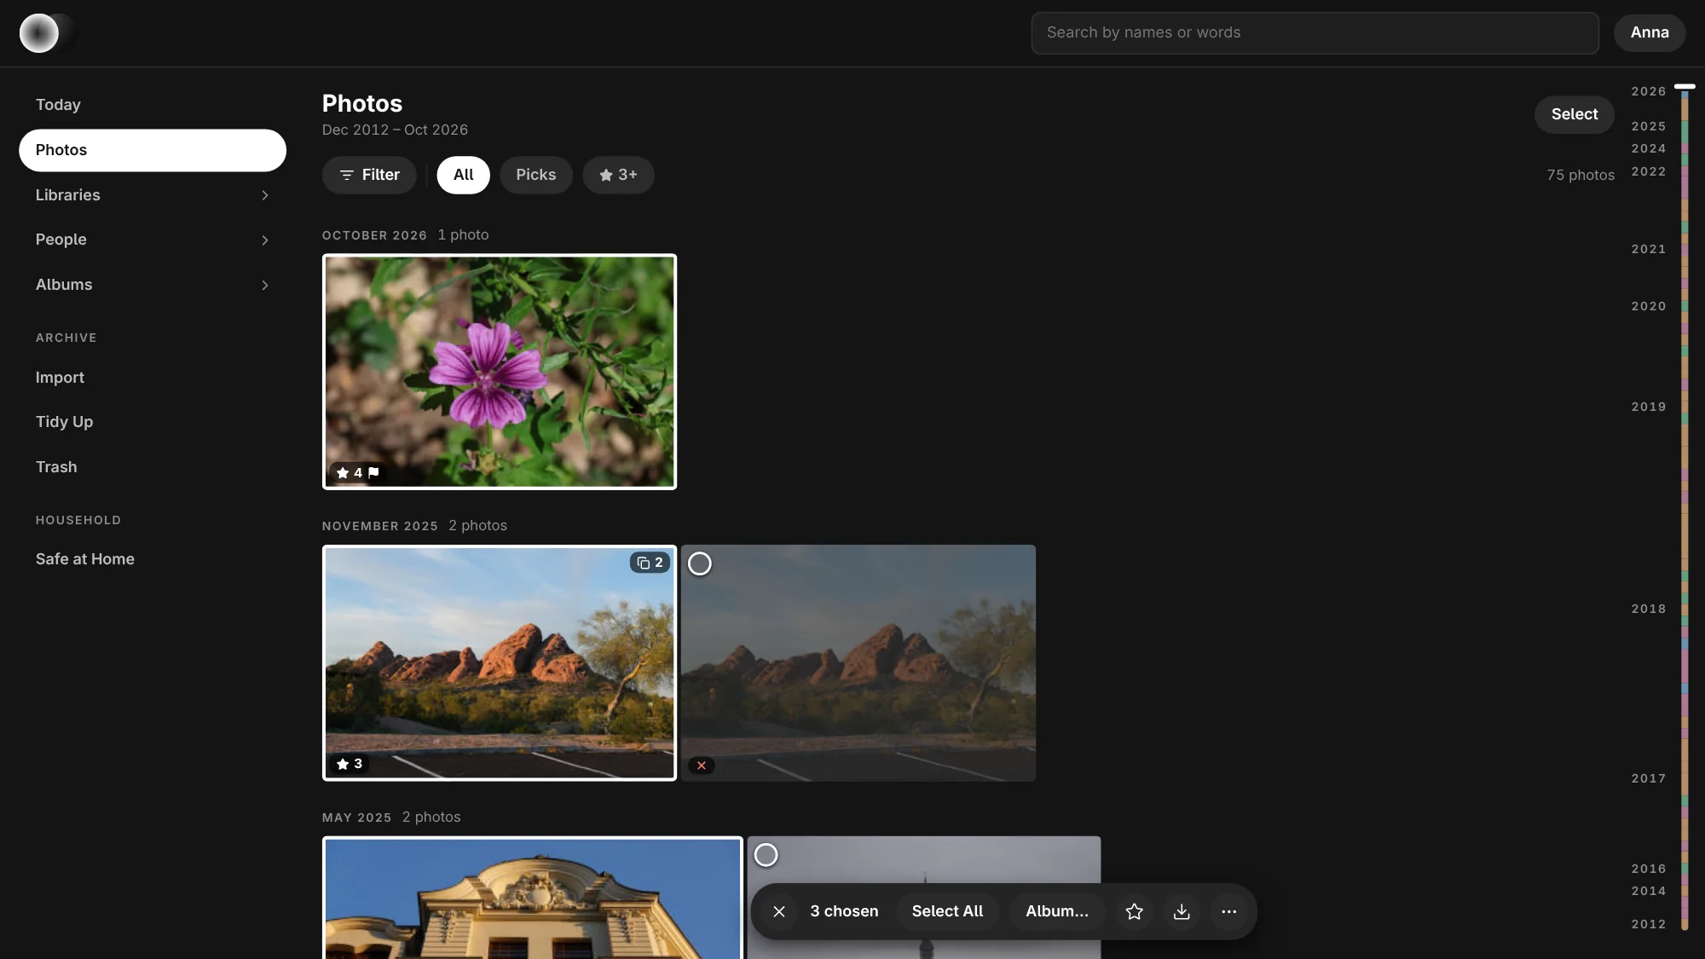Viewport: 1705px width, 959px height.
Task: Expand the Albums section chevron
Action: [x=265, y=286]
